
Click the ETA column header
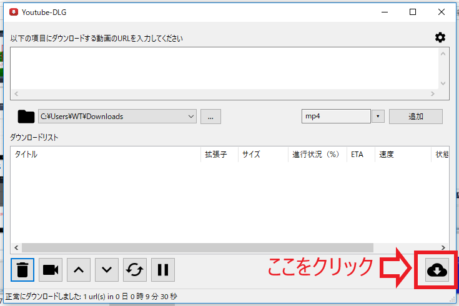(x=361, y=155)
